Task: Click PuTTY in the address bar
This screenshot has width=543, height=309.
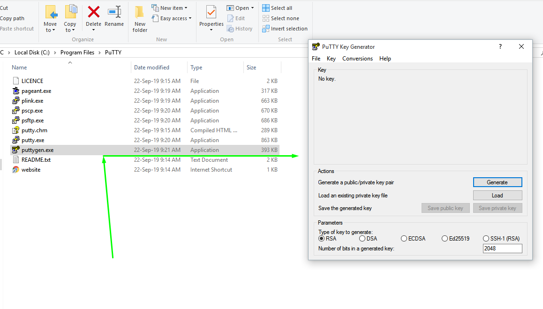Action: (x=113, y=53)
